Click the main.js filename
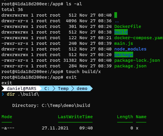 [x=124, y=43]
